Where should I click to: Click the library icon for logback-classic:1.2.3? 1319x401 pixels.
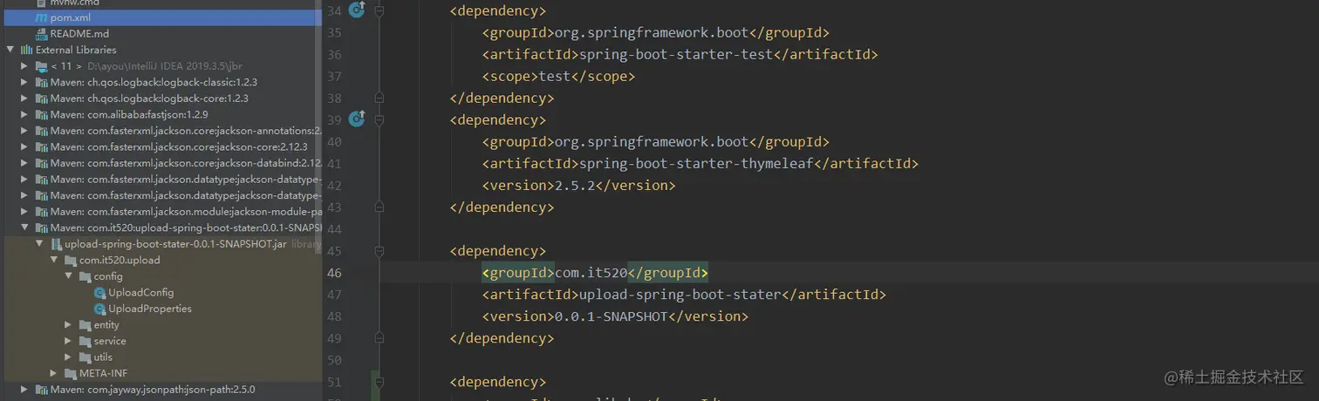[41, 82]
